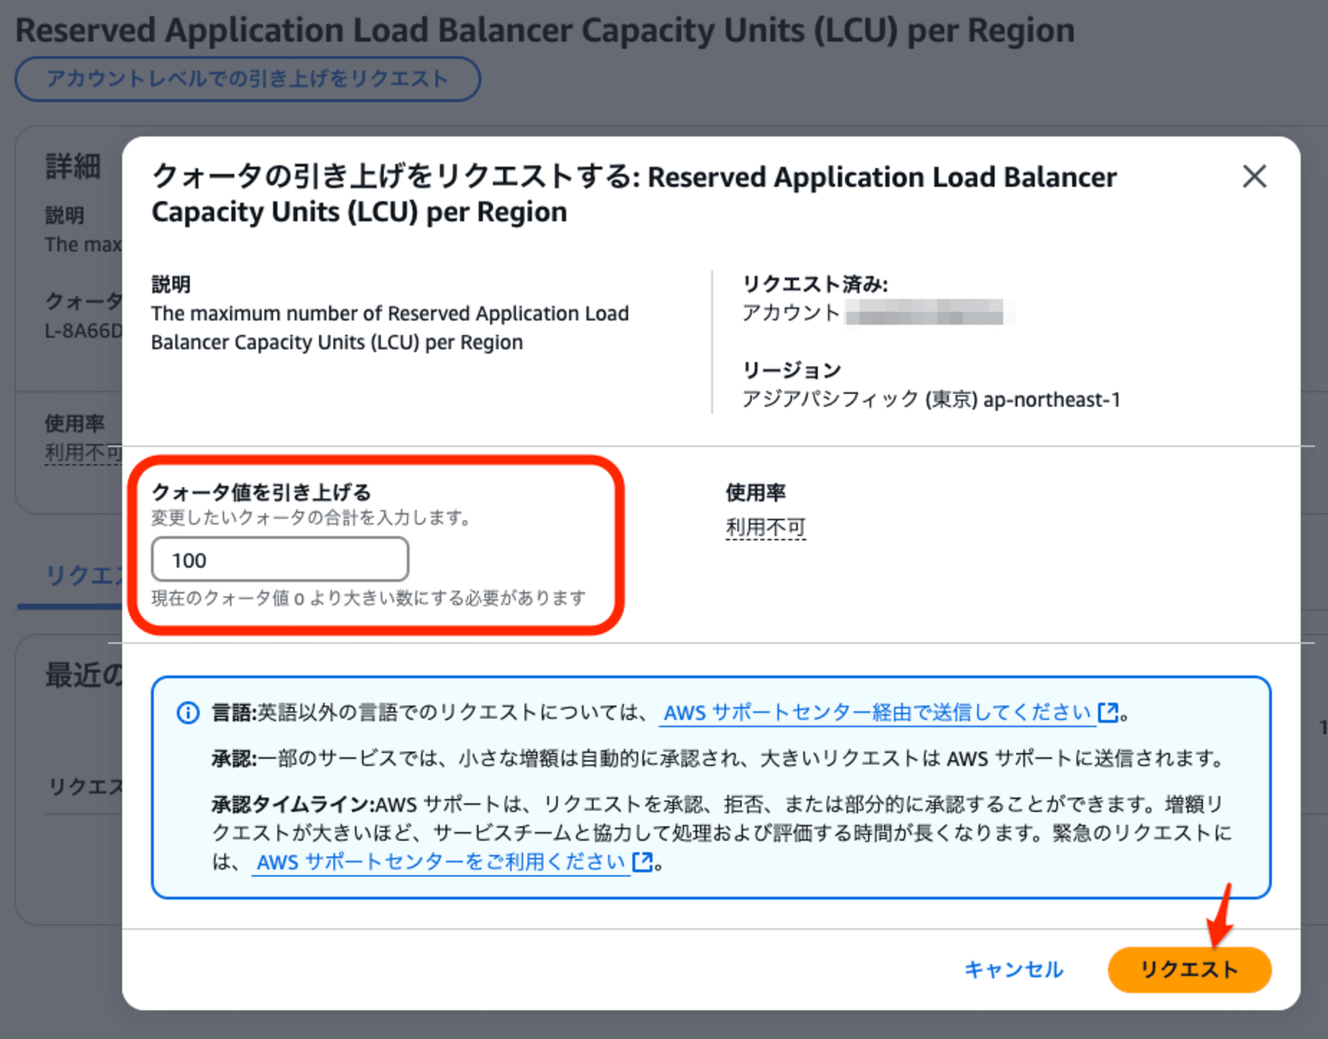1328x1039 pixels.
Task: Click the page title Reserved Application Load Balancer heading
Action: point(544,30)
